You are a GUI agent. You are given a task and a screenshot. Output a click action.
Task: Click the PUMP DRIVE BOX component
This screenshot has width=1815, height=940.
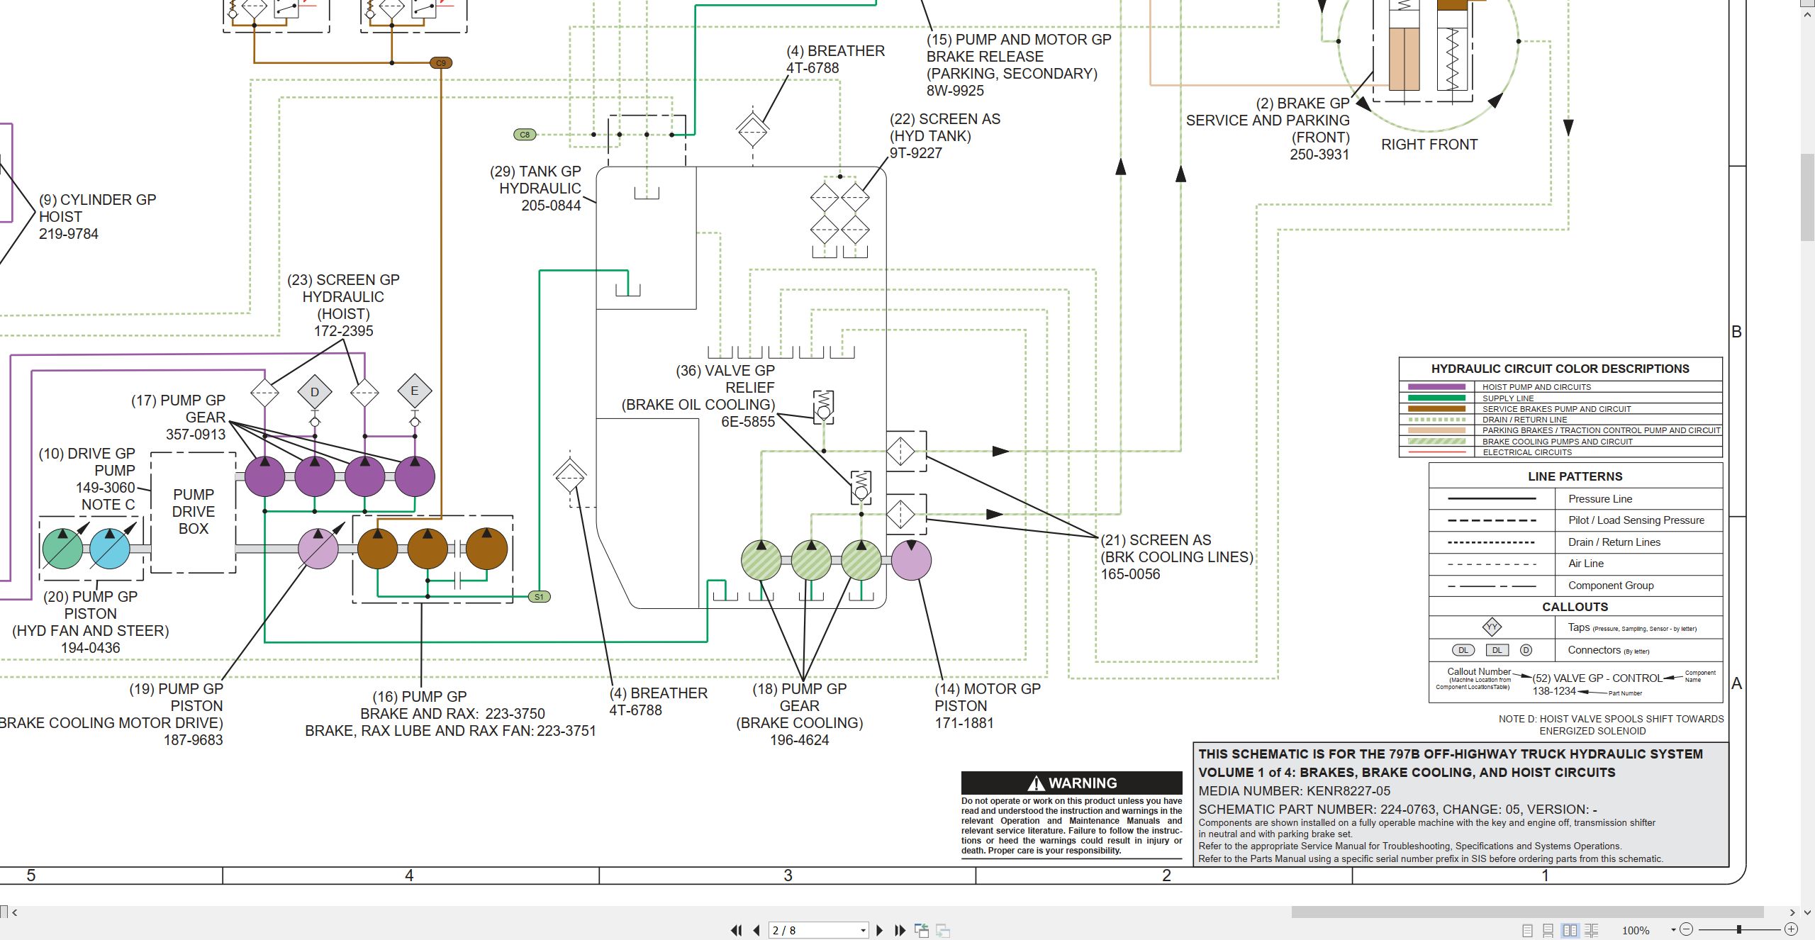(194, 512)
